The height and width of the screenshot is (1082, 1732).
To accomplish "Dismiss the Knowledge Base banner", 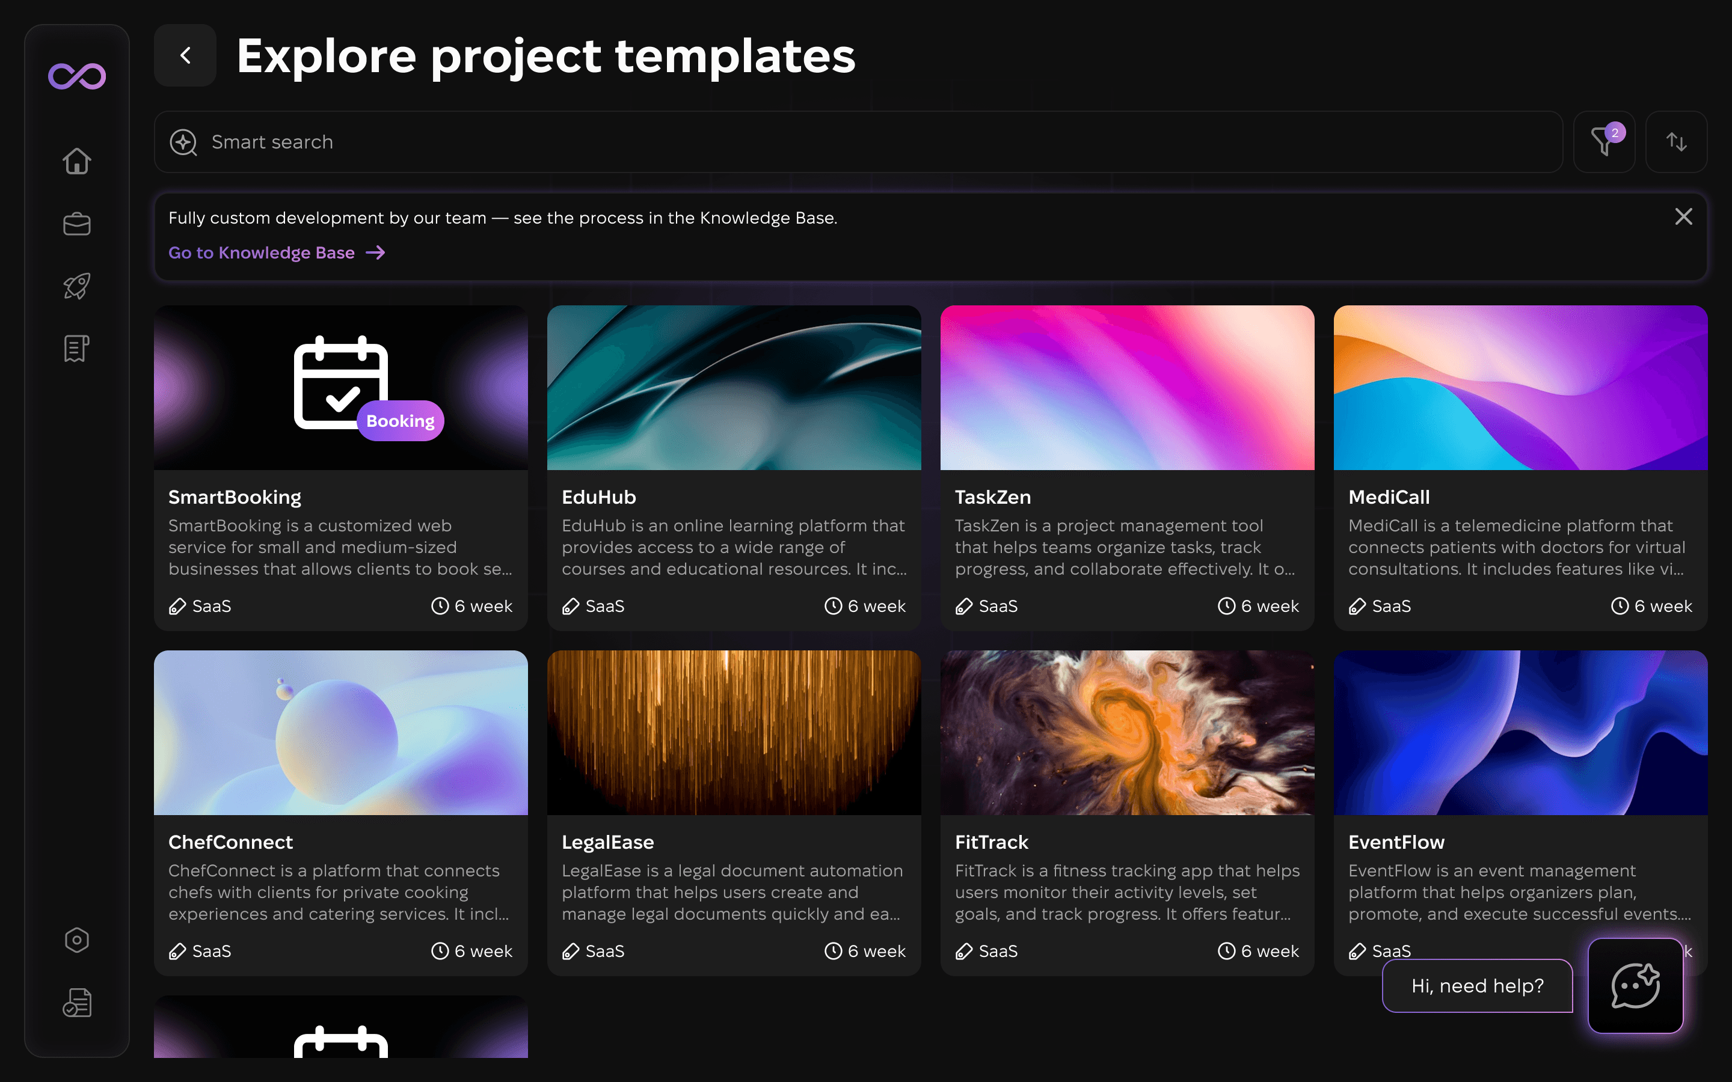I will [x=1683, y=217].
